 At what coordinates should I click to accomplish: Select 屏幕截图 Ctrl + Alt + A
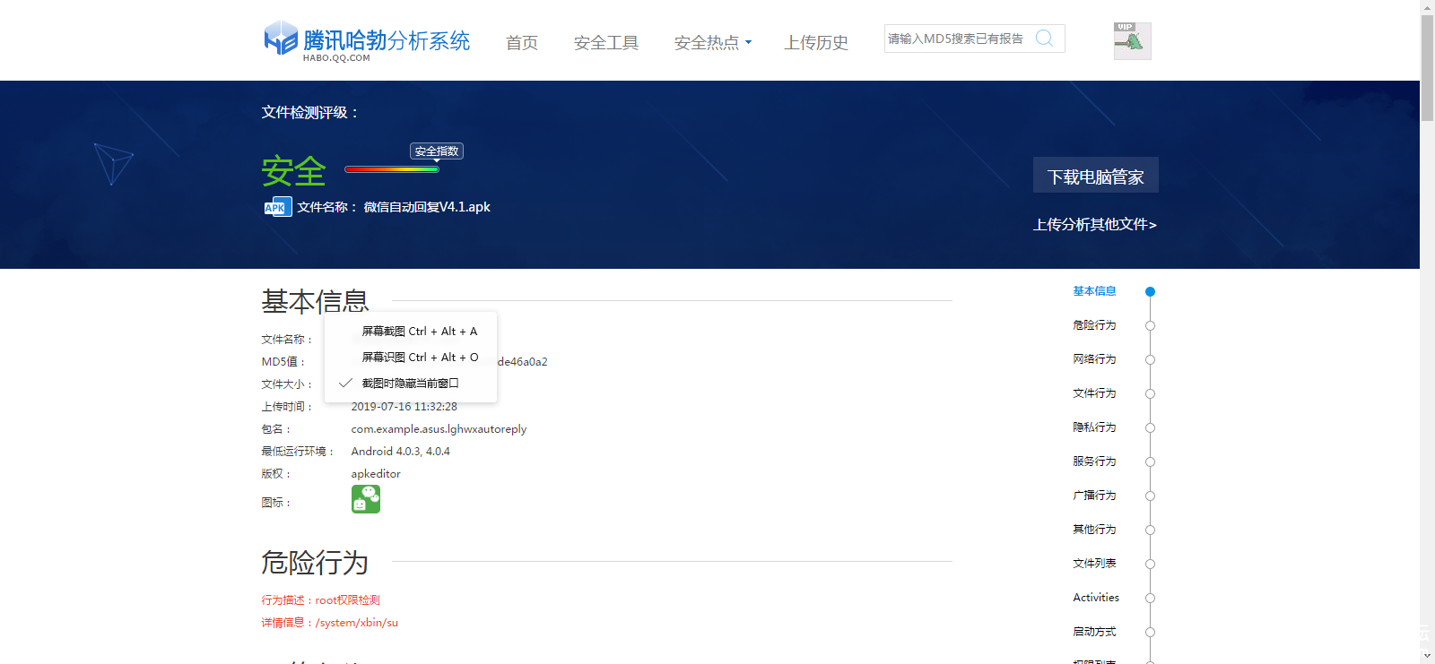click(419, 332)
